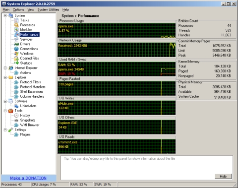Click the file drop panel tip text

119,159
